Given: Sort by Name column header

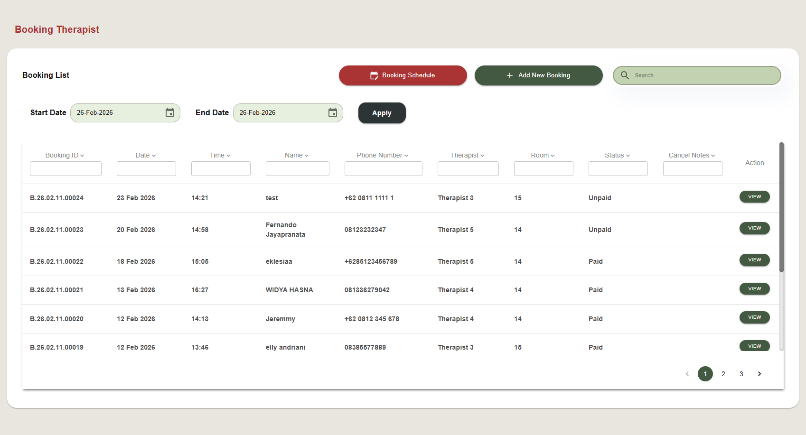Looking at the screenshot, I should pos(297,155).
